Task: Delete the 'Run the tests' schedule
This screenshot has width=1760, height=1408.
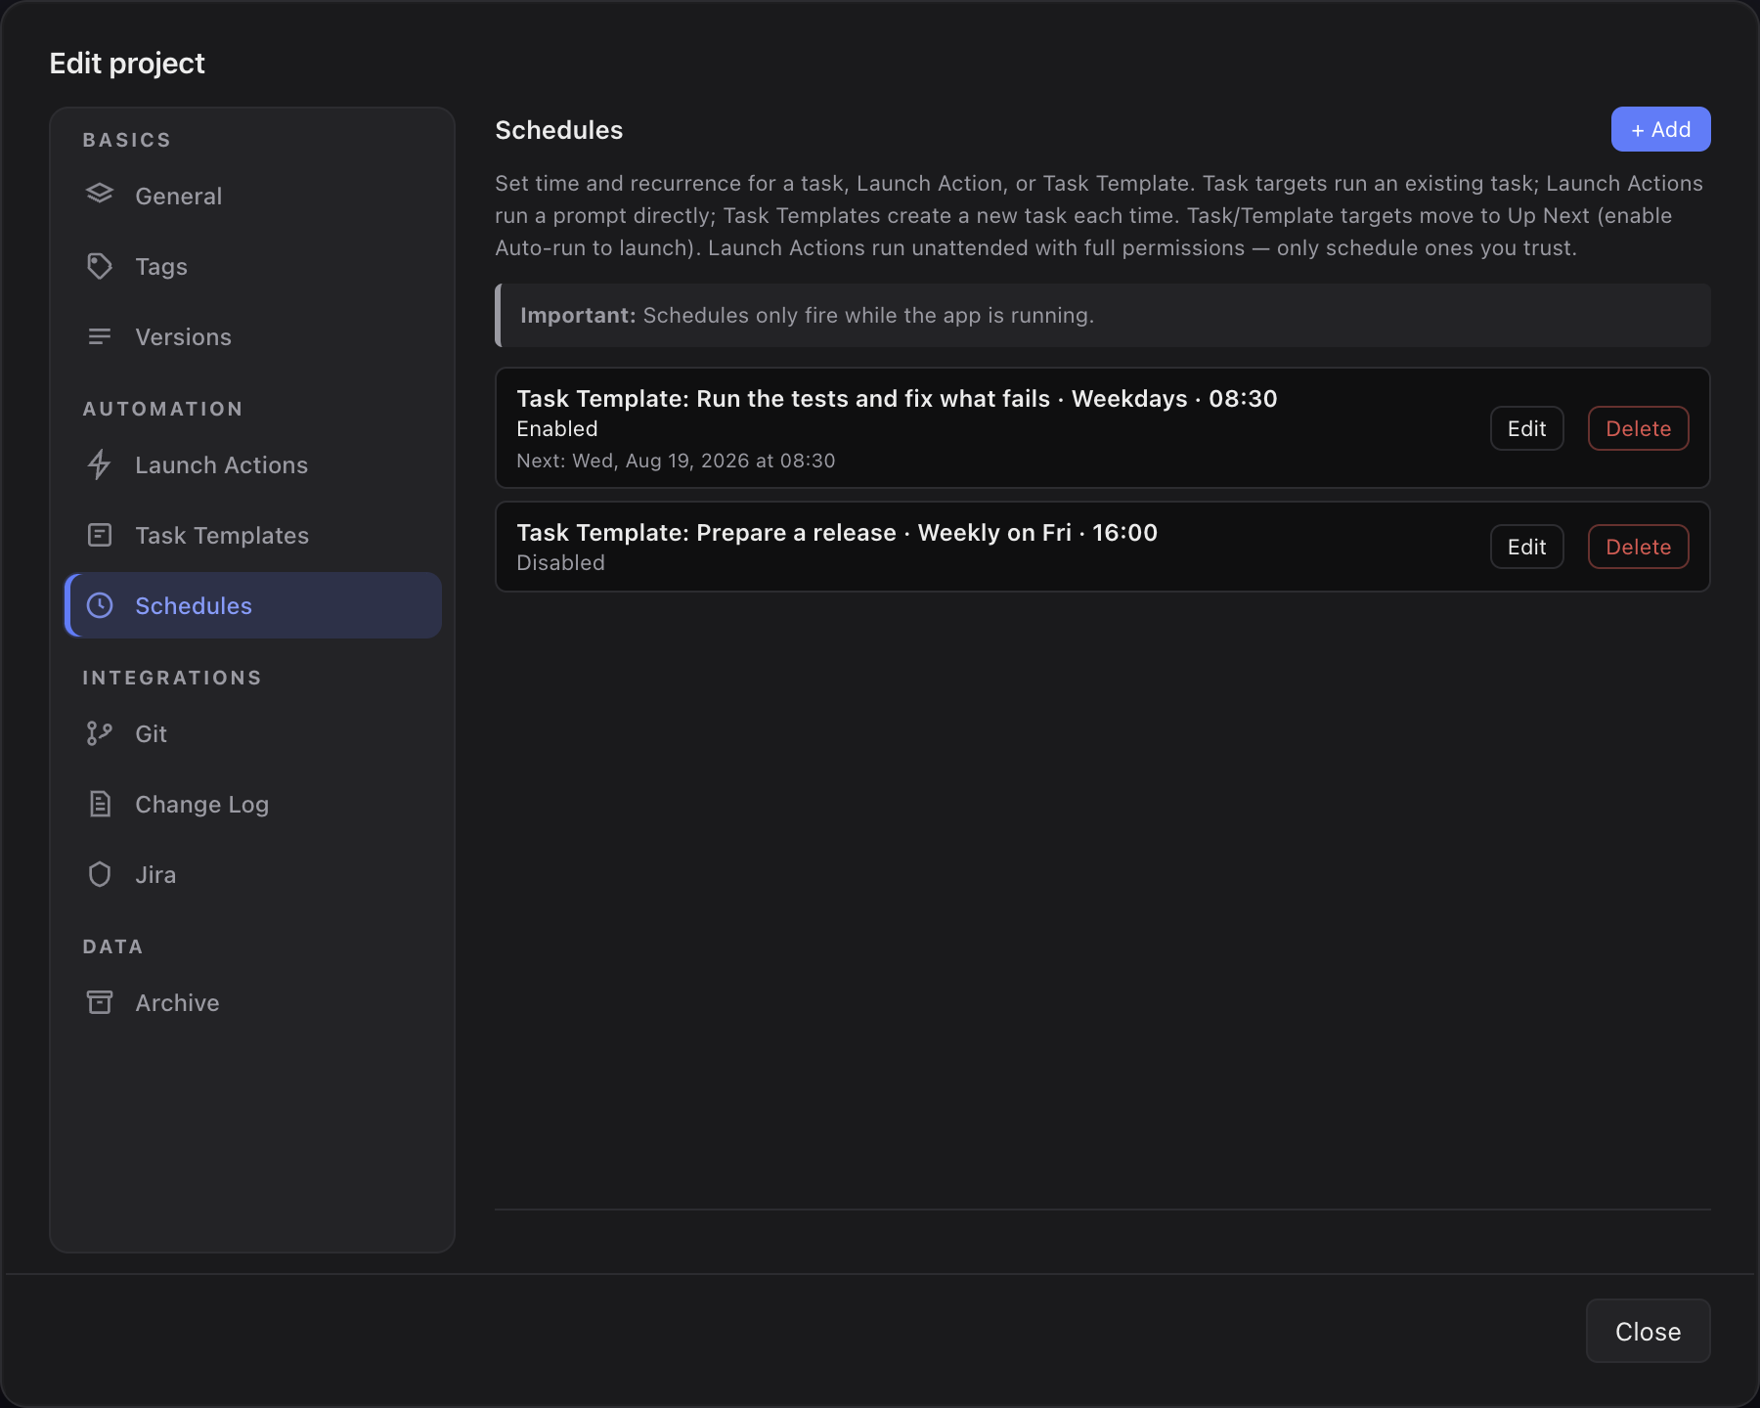Action: 1638,428
